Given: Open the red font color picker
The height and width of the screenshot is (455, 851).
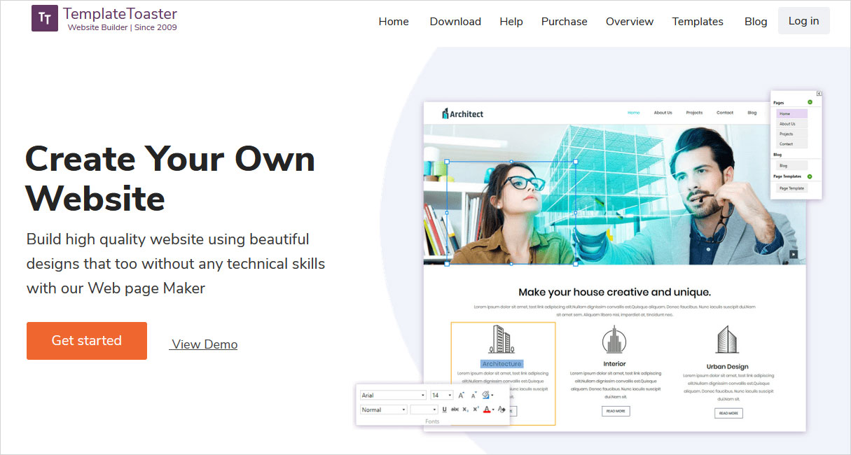Looking at the screenshot, I should coord(488,409).
